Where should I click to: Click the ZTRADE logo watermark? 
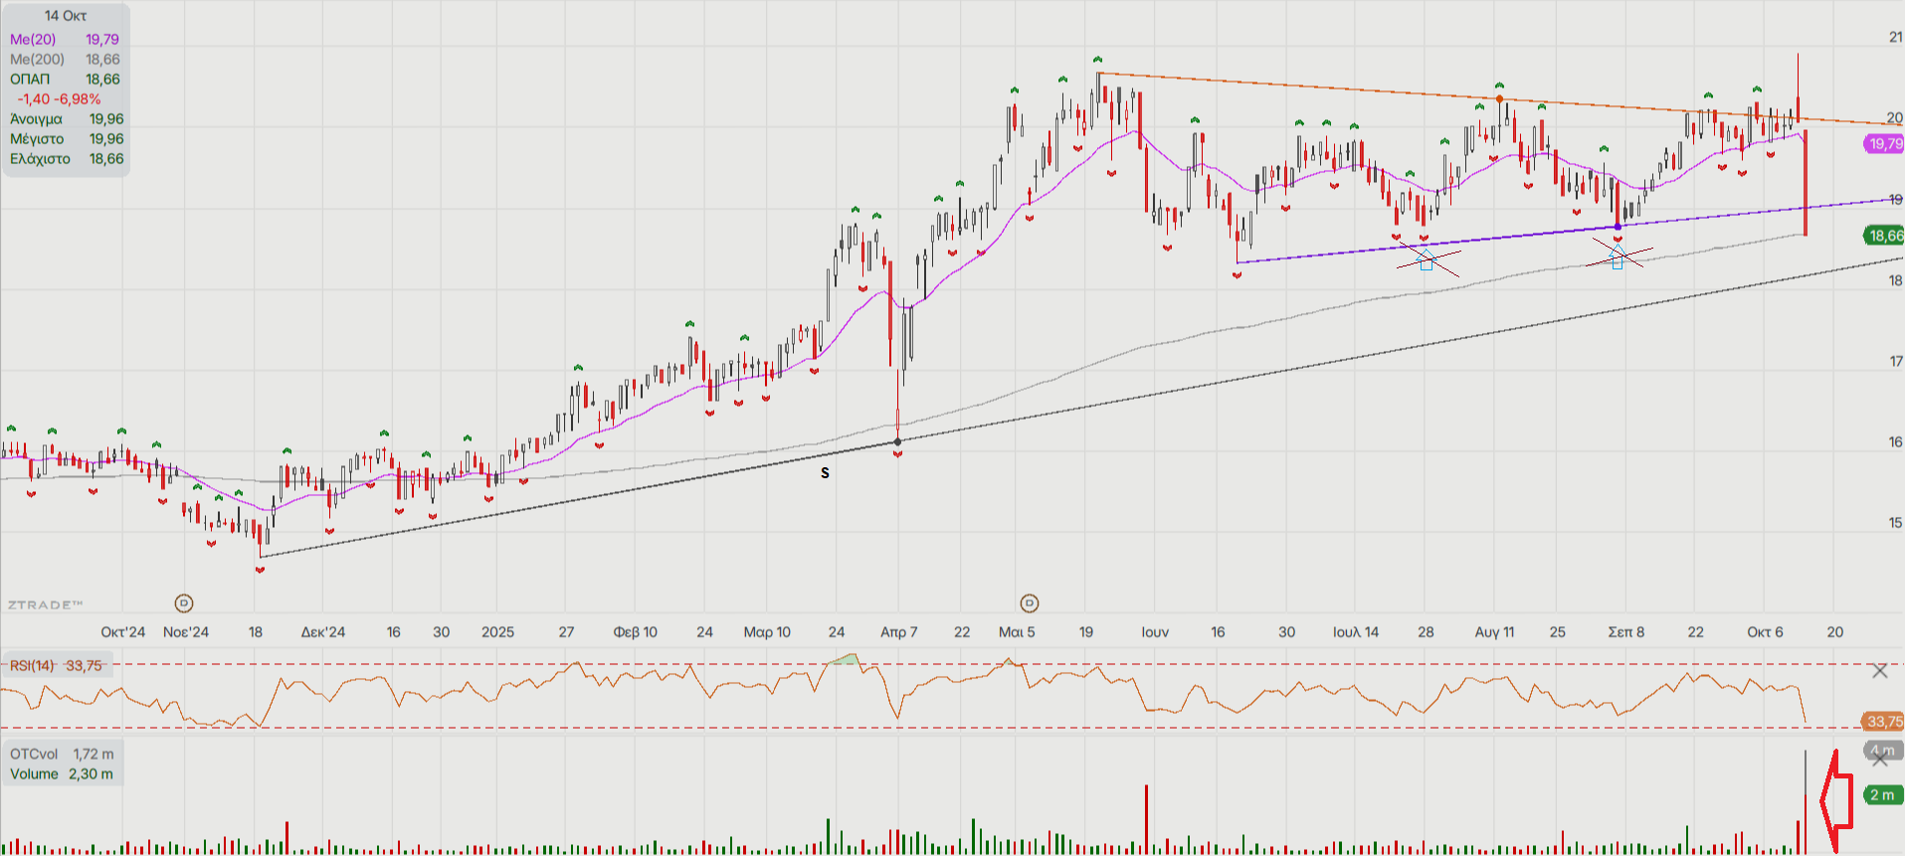pyautogui.click(x=45, y=604)
